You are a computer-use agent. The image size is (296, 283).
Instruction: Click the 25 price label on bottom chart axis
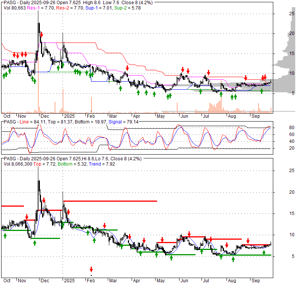pos(292,171)
